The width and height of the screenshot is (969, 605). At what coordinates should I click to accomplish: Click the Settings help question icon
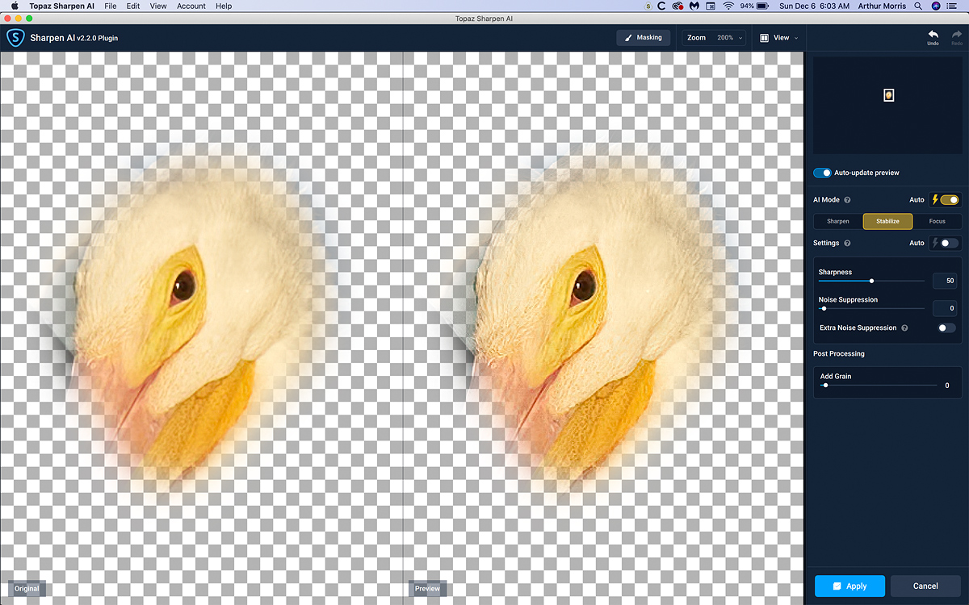pyautogui.click(x=847, y=243)
